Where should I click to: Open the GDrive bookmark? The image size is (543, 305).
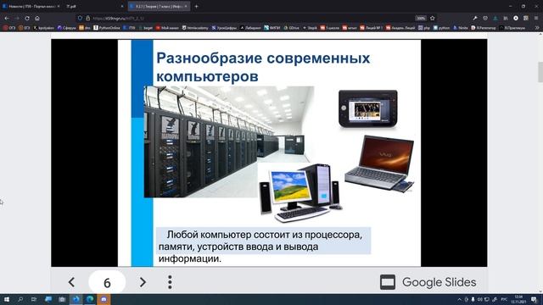291,28
